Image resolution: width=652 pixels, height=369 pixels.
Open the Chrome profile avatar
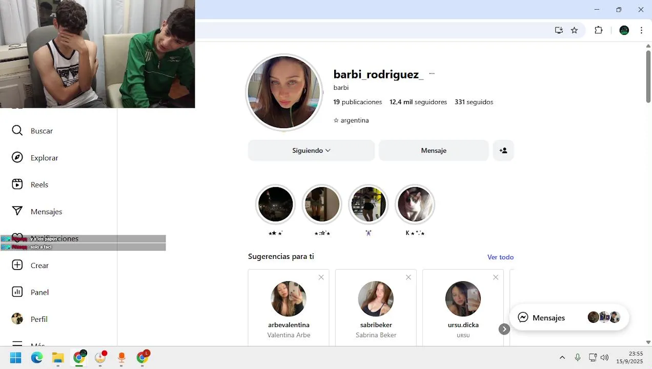[624, 30]
